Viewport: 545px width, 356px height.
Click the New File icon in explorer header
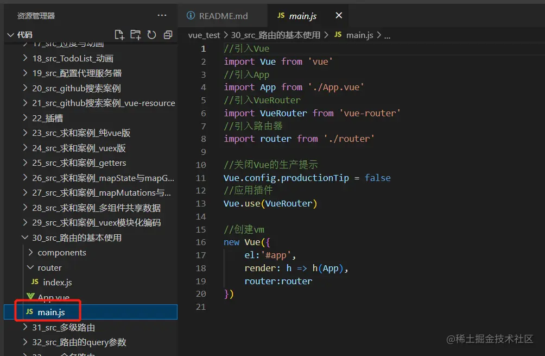(x=119, y=34)
